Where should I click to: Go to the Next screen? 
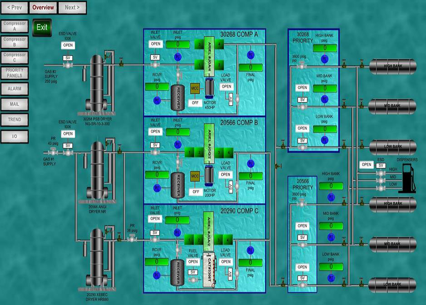coord(72,7)
